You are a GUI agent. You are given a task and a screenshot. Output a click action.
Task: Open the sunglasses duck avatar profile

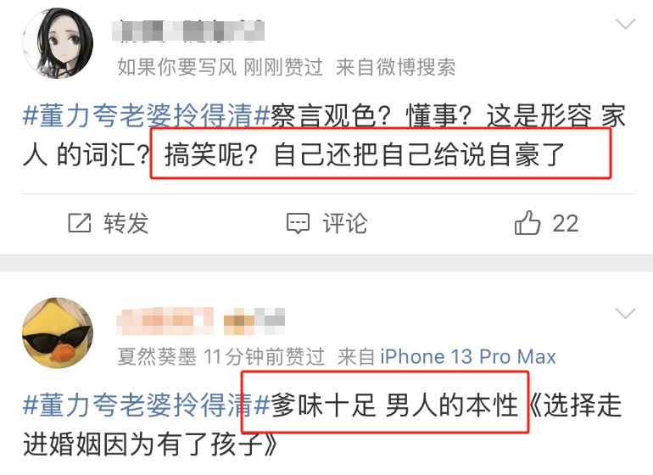(x=58, y=332)
